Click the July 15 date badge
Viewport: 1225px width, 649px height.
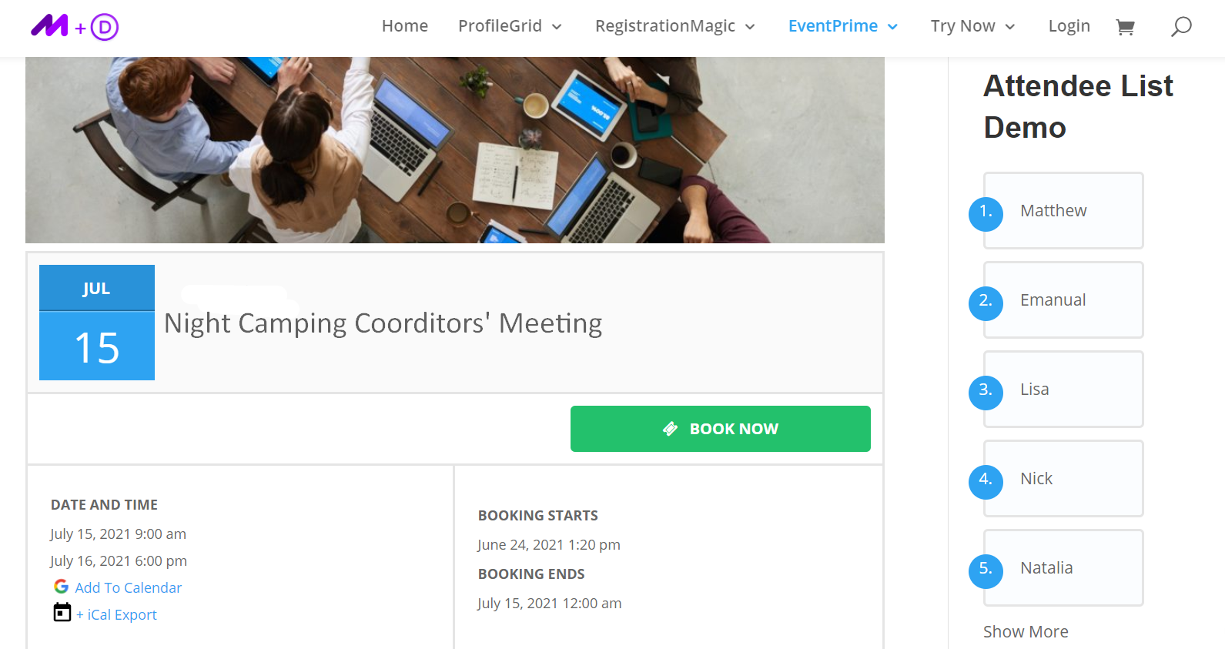coord(97,323)
